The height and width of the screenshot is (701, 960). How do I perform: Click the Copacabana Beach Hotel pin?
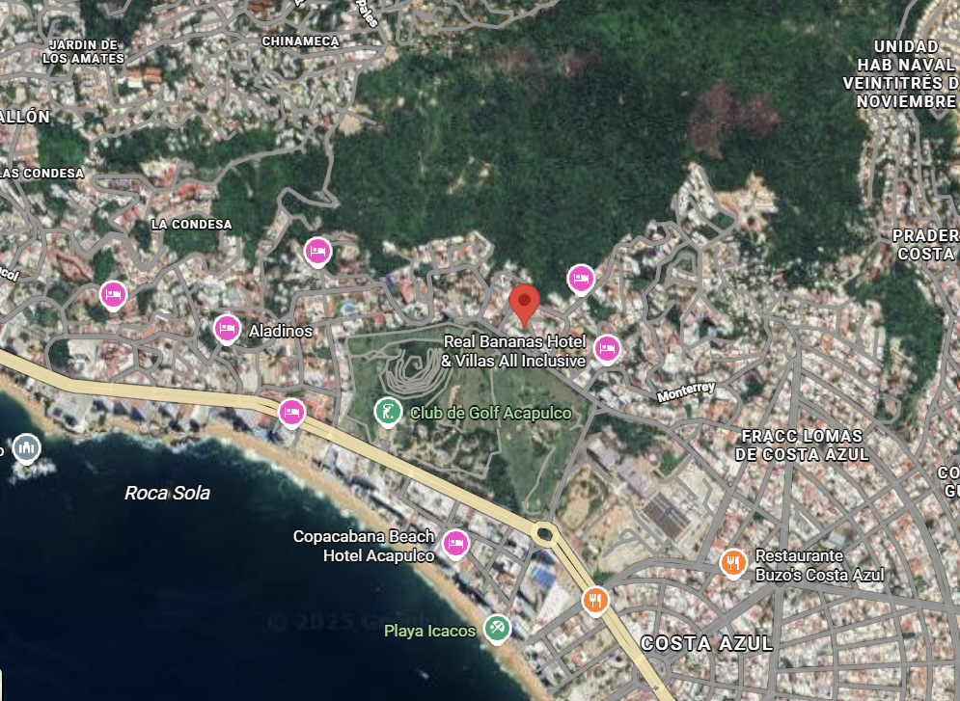tap(455, 544)
